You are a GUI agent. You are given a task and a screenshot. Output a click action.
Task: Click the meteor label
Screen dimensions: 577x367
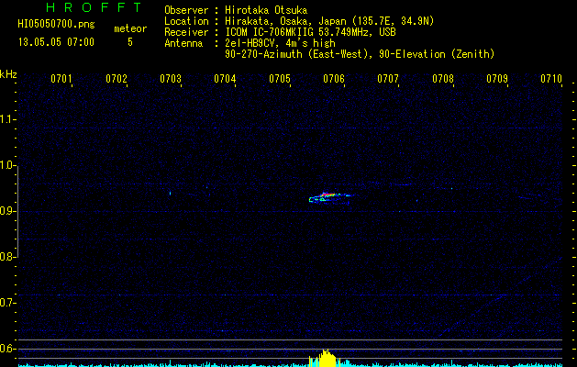tap(130, 28)
